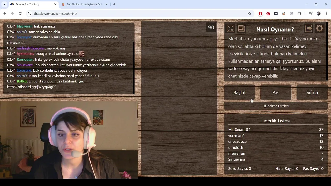Click the chat panel scrollbar
This screenshot has height=186, width=331.
tap(134, 68)
